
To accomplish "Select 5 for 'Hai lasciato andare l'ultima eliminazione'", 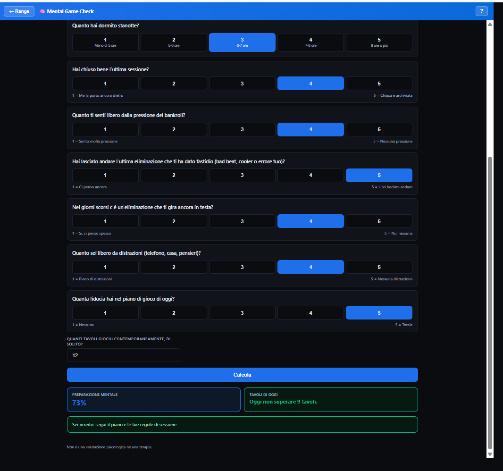I will click(379, 175).
